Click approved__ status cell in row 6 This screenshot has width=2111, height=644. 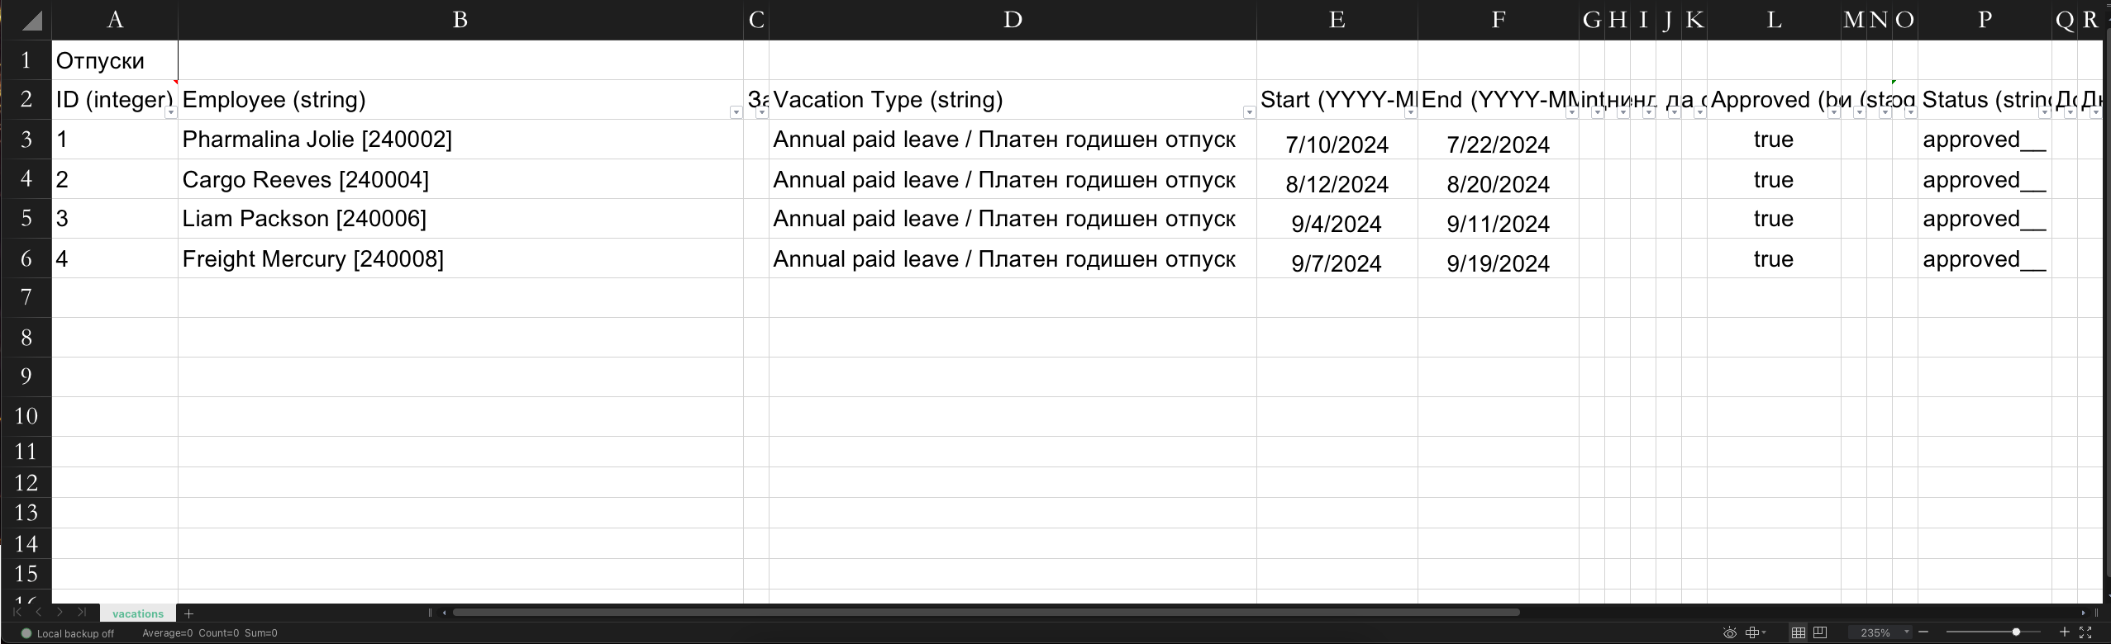(1985, 258)
